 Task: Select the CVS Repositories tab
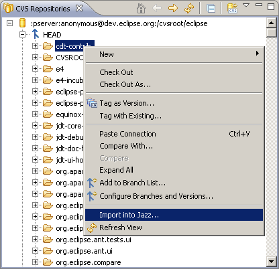coord(42,9)
